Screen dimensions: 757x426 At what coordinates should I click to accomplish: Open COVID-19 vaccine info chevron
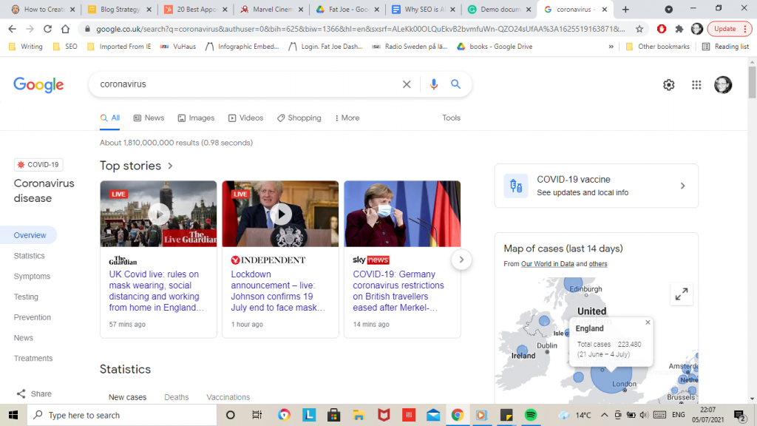pos(682,186)
